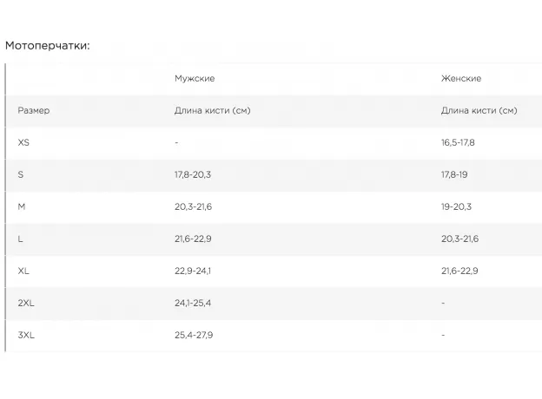Screen dimensions: 542x399
Task: Select the L size row label
Action: (21, 239)
